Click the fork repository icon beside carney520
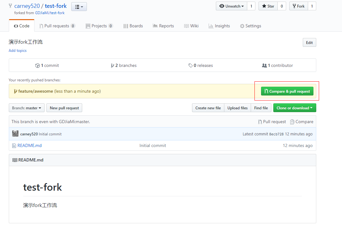Image resolution: width=342 pixels, height=234 pixels. 10,6
